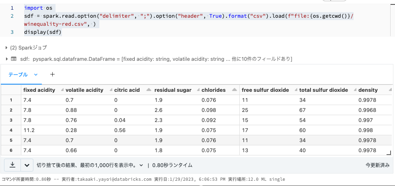Screen dimensions: 395x186
Task: Open the chlorides column sort arrow
Action: [x=235, y=90]
